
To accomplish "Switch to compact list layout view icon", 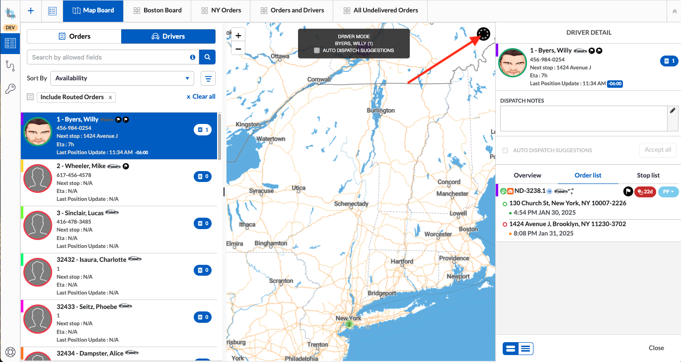I will (x=526, y=349).
